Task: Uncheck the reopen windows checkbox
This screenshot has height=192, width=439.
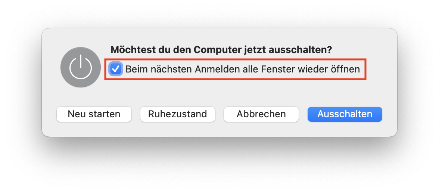Action: (x=115, y=69)
